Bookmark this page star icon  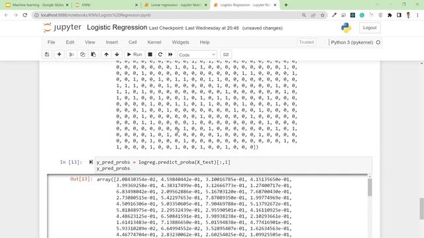323,15
